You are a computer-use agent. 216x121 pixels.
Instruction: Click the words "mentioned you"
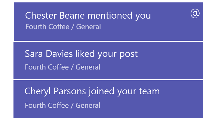click(119, 16)
